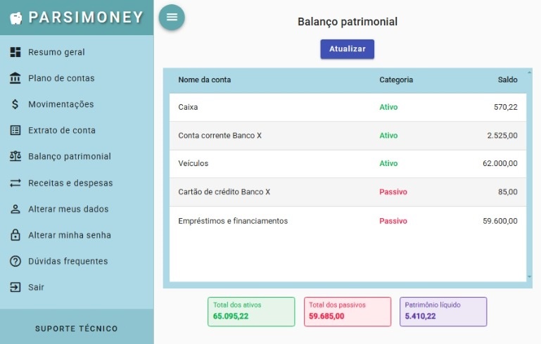Click the Dúvidas frequentes question mark icon
Image resolution: width=541 pixels, height=344 pixels.
point(15,261)
